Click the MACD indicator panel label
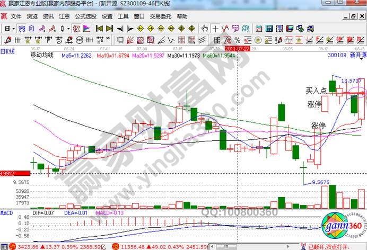This screenshot has height=250, width=367. (6, 212)
